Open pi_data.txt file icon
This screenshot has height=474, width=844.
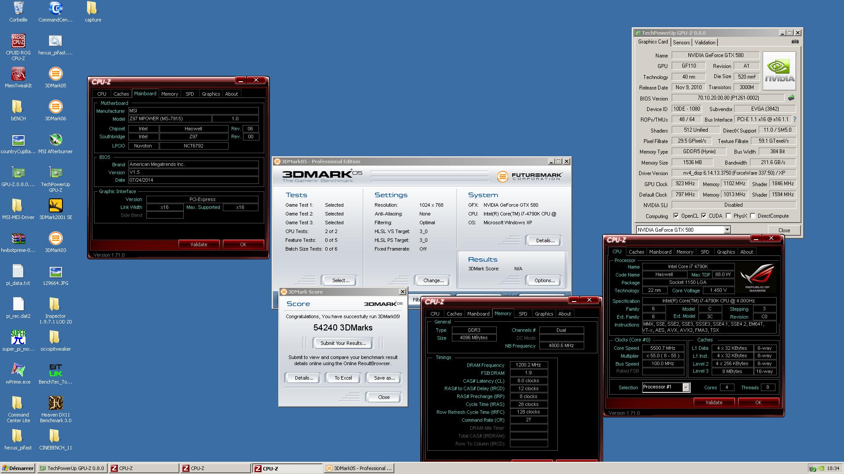(18, 272)
